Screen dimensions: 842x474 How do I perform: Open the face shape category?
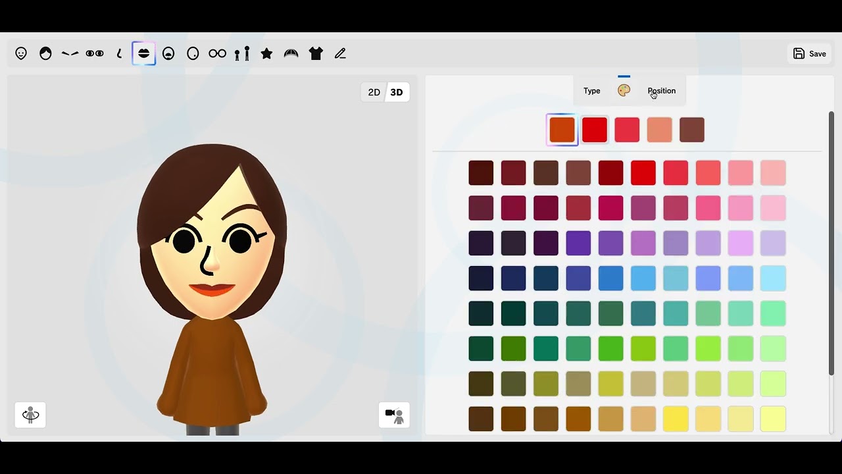tap(21, 54)
